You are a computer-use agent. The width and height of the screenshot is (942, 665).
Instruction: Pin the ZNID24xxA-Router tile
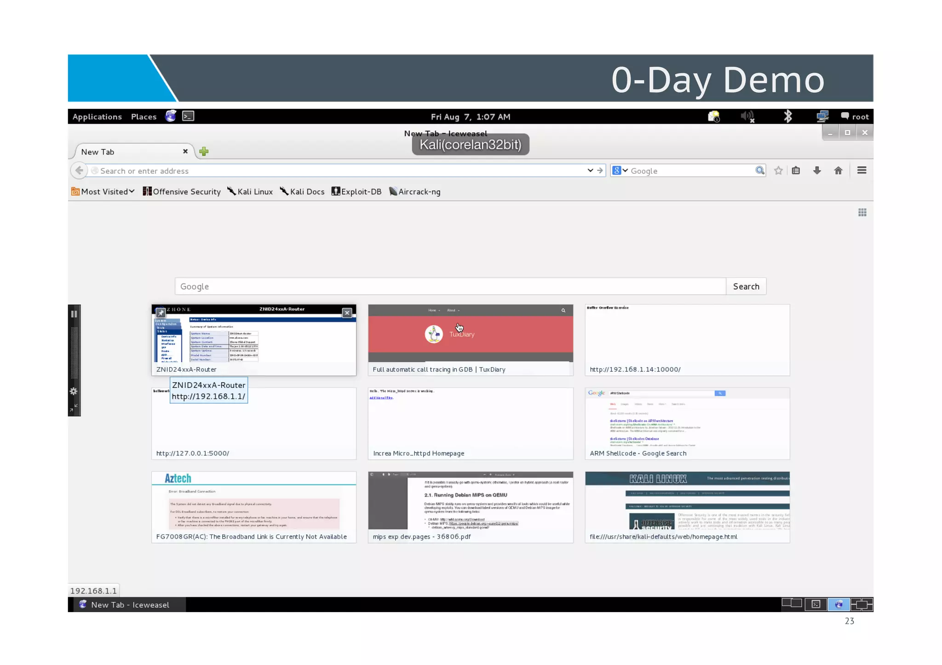(x=160, y=313)
